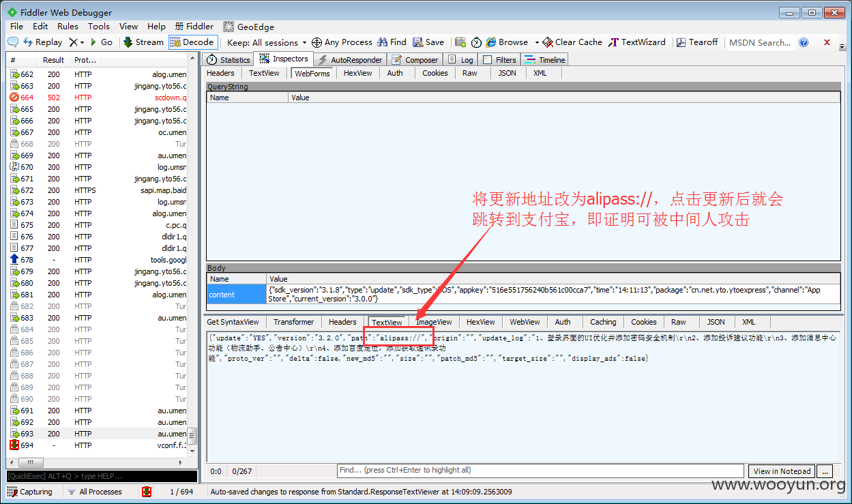Switch to the Statistics tab
The width and height of the screenshot is (852, 504).
tap(229, 60)
